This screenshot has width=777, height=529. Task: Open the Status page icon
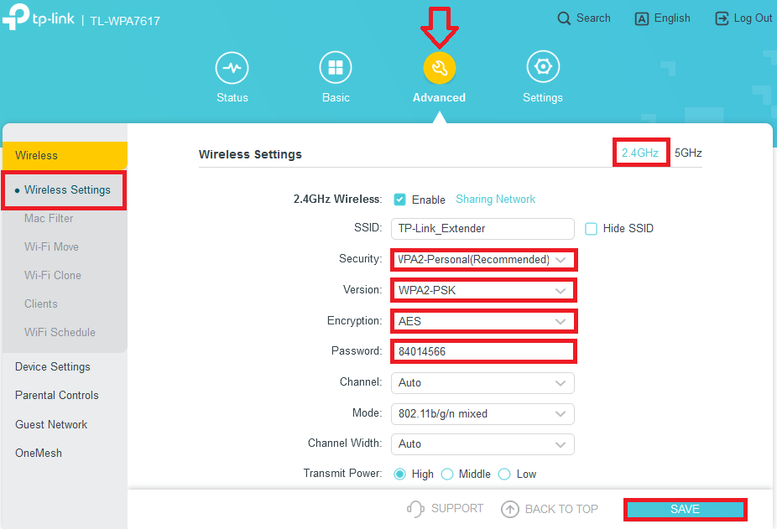click(x=232, y=68)
